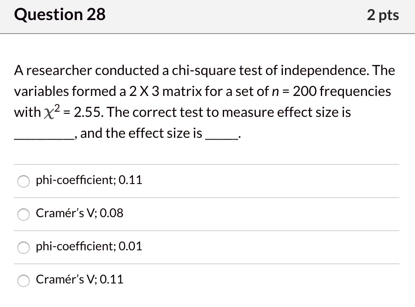Click the divider above answer choices

(207, 164)
